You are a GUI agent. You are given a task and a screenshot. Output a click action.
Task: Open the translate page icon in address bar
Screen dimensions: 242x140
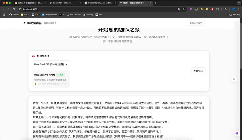point(179,9)
